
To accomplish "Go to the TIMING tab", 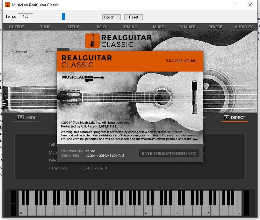I will coord(130,27).
